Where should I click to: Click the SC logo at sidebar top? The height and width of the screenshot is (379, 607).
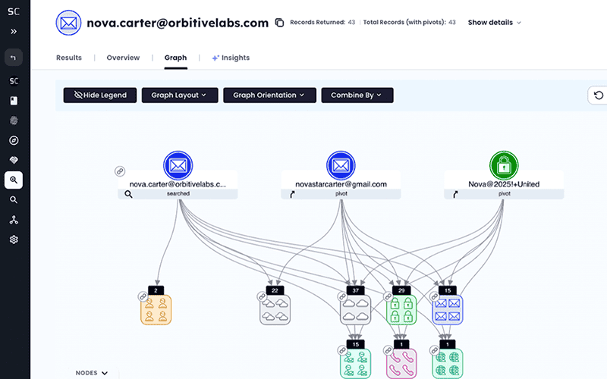click(x=14, y=11)
